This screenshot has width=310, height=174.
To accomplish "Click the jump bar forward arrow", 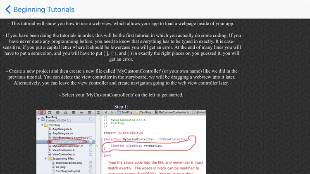I will pos(112,113).
